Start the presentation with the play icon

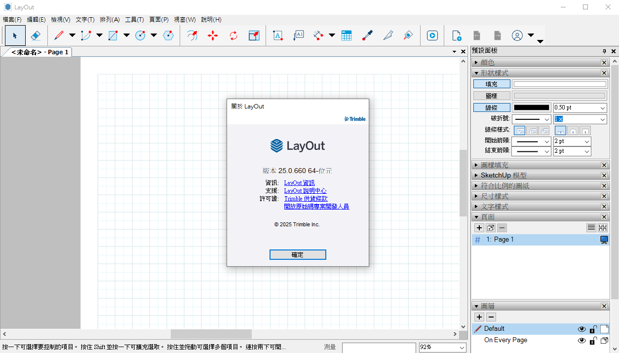(432, 35)
